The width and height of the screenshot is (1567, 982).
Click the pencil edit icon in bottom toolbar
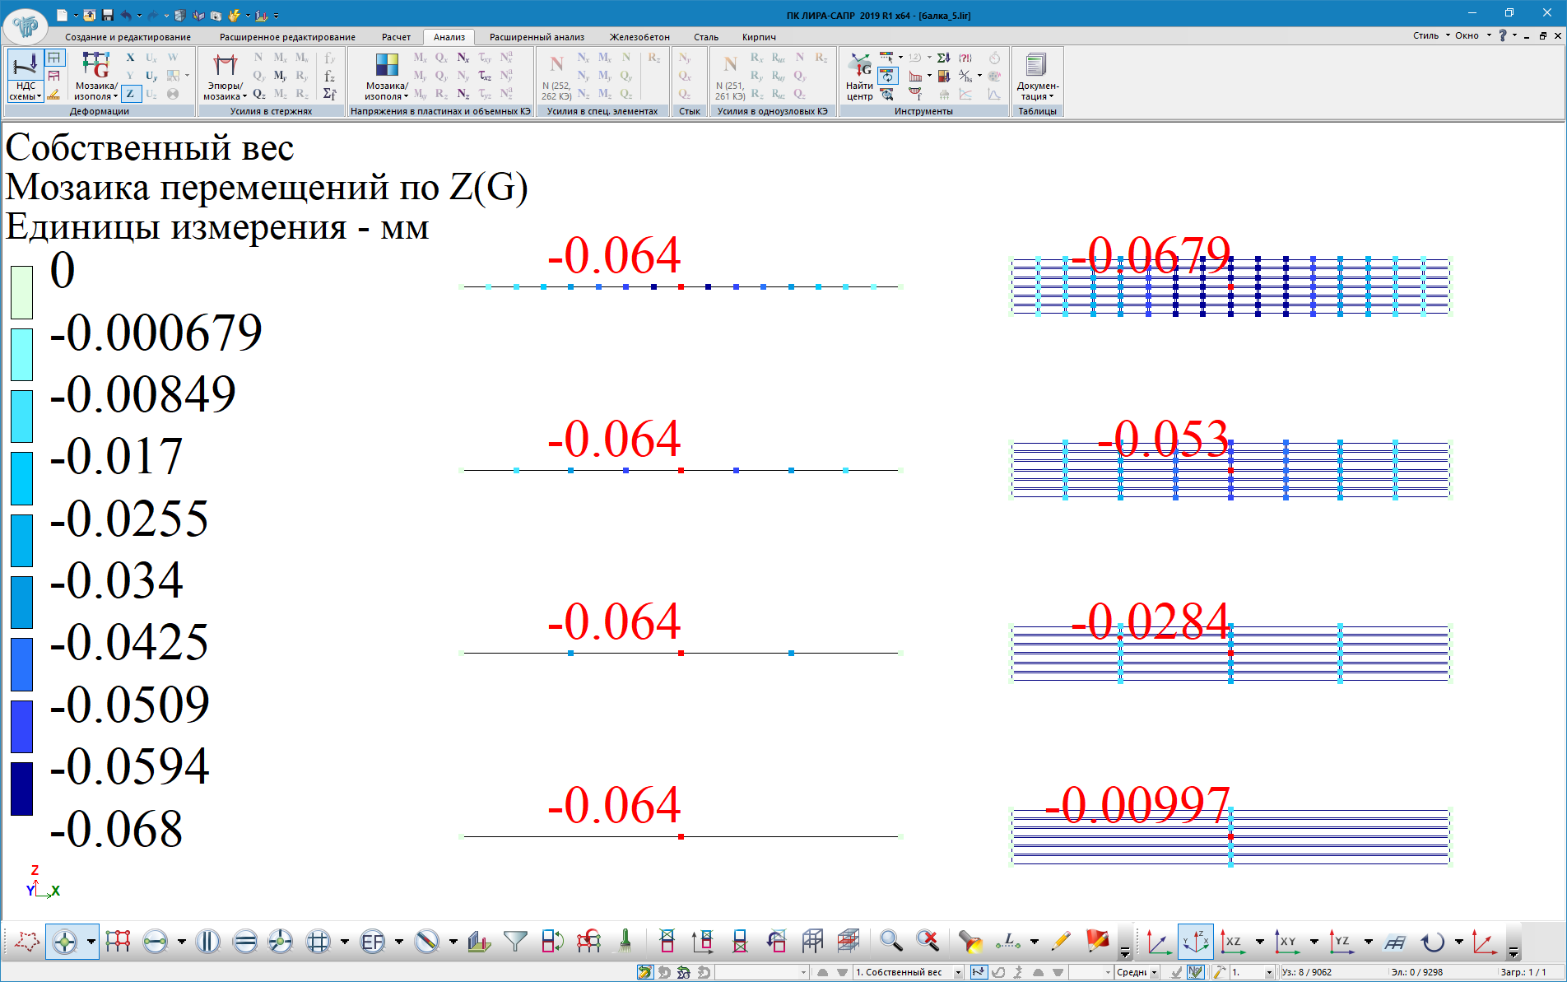(1060, 942)
